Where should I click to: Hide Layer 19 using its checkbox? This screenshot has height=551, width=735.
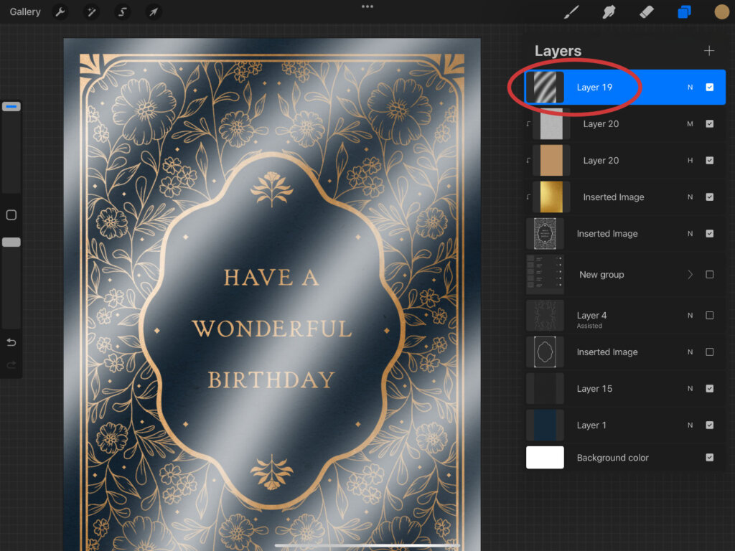pos(709,88)
